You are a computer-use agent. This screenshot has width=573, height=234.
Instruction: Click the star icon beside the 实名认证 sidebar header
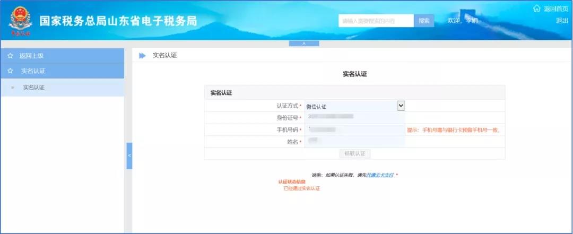10,71
